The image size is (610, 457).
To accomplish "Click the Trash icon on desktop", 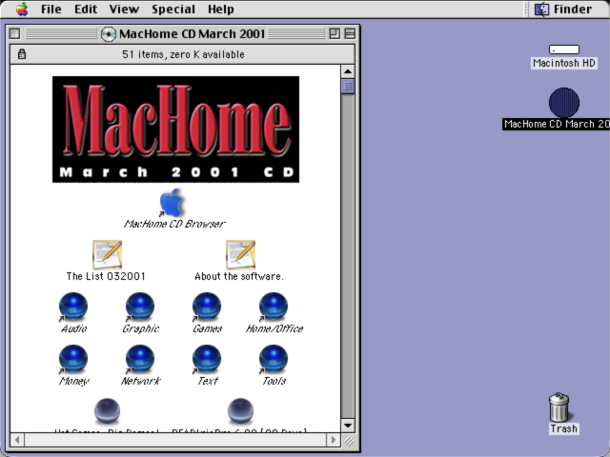I will pos(559,407).
